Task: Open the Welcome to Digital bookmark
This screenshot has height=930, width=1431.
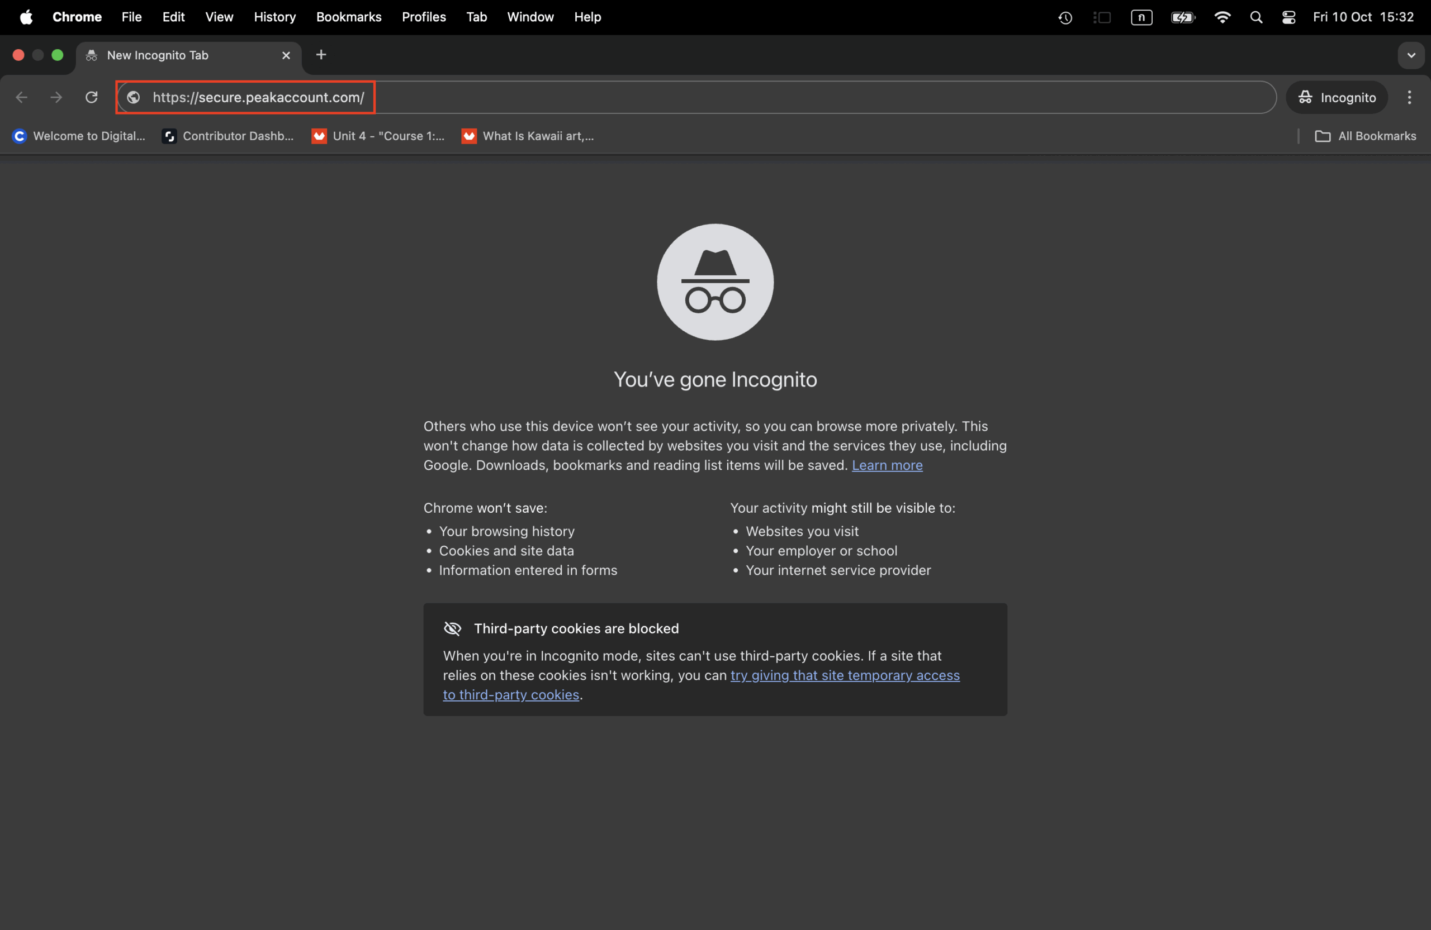Action: point(78,136)
